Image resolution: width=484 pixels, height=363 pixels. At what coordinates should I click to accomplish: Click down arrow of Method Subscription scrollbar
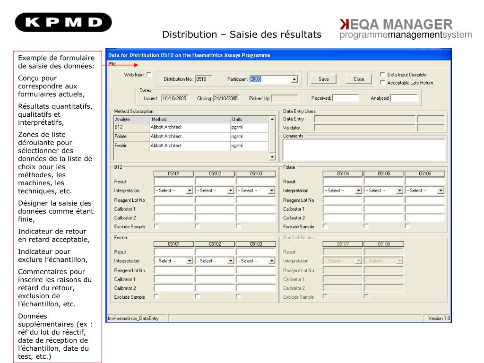pos(272,157)
